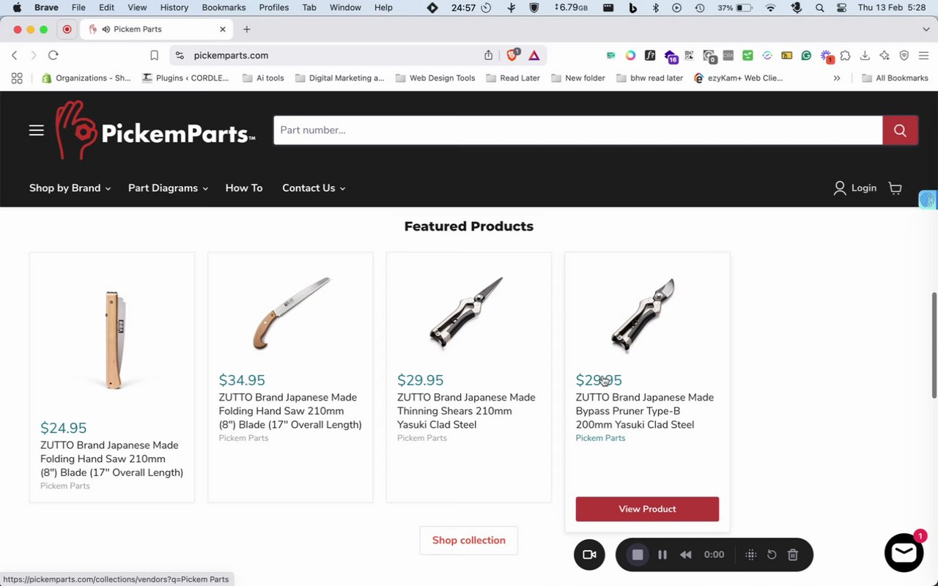
Task: Open the Organizations - Sh... bookmark
Action: [x=86, y=78]
